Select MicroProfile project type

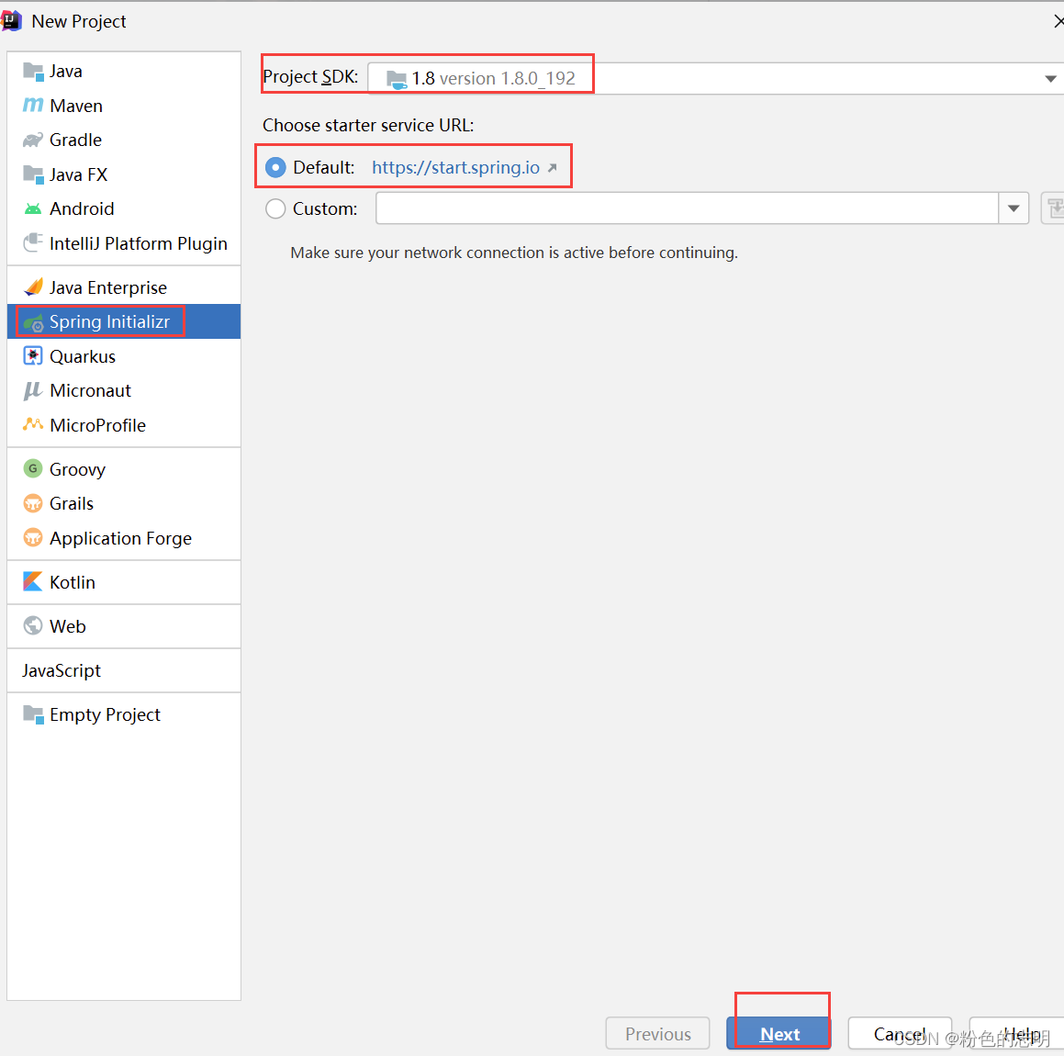[x=124, y=425]
